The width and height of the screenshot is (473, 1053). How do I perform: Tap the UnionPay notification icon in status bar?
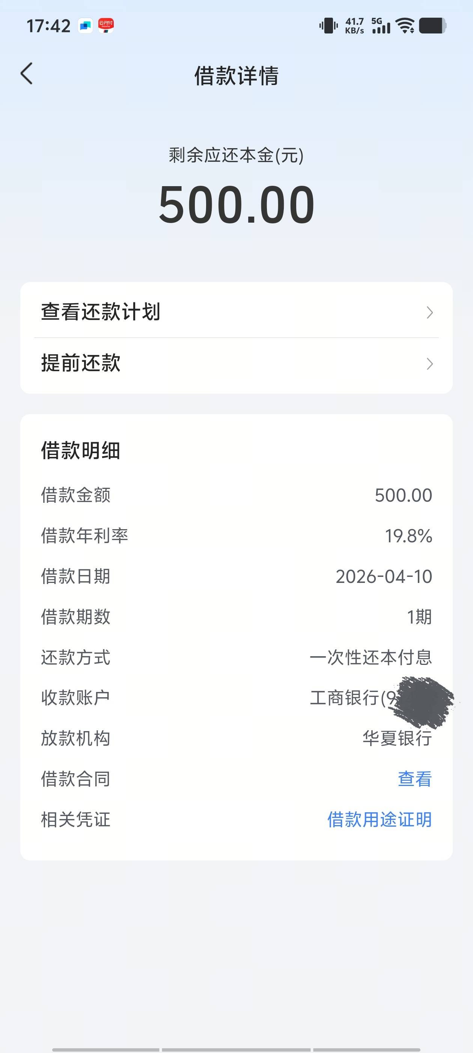coord(106,26)
